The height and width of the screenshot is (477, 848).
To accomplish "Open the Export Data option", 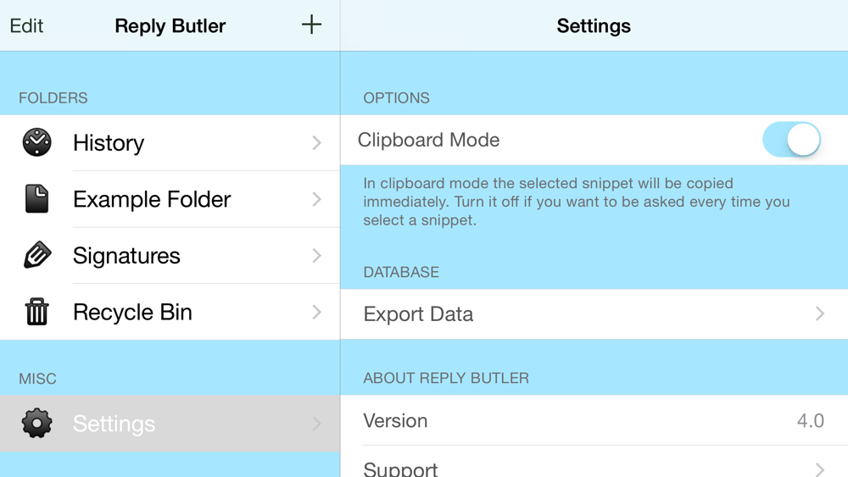I will tap(594, 313).
